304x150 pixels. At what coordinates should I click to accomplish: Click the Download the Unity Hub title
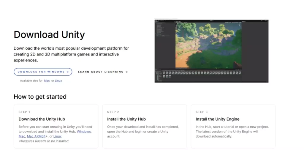[x=42, y=119]
